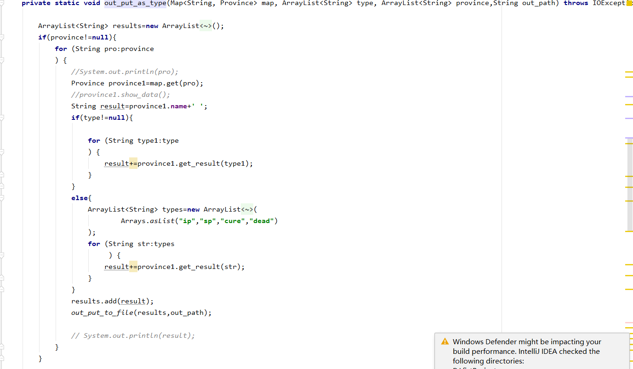
Task: Click the else keyword
Action: pos(80,198)
